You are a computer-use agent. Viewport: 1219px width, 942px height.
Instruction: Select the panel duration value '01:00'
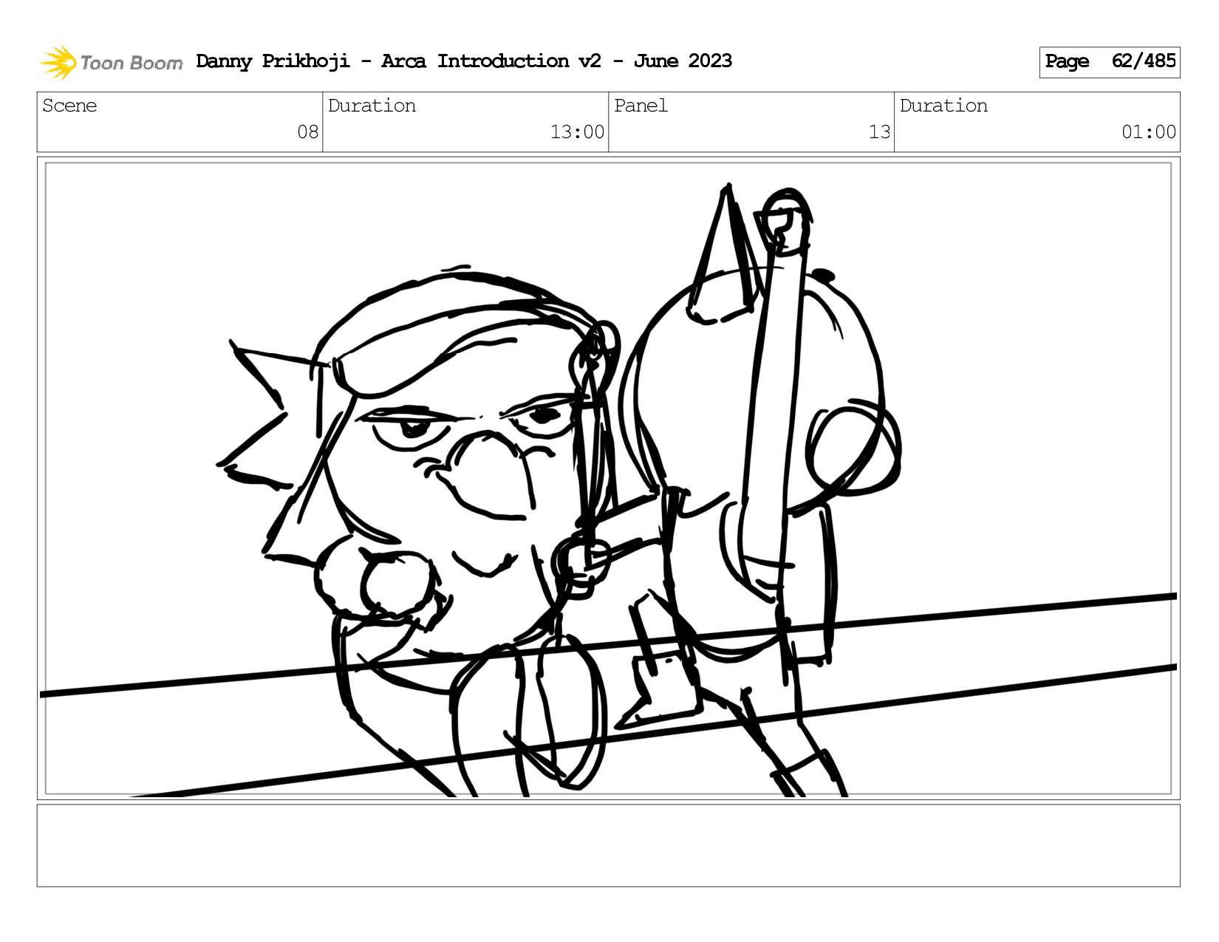click(1149, 132)
